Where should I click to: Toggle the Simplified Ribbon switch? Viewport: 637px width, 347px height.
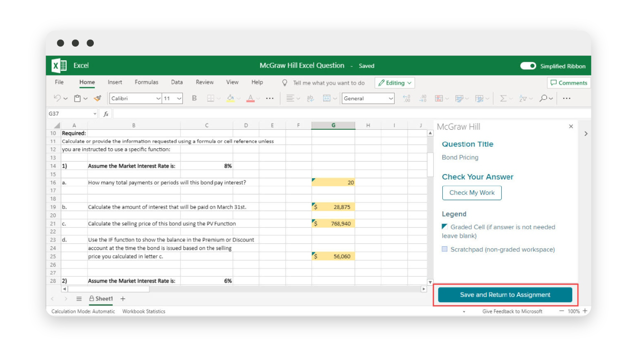528,66
